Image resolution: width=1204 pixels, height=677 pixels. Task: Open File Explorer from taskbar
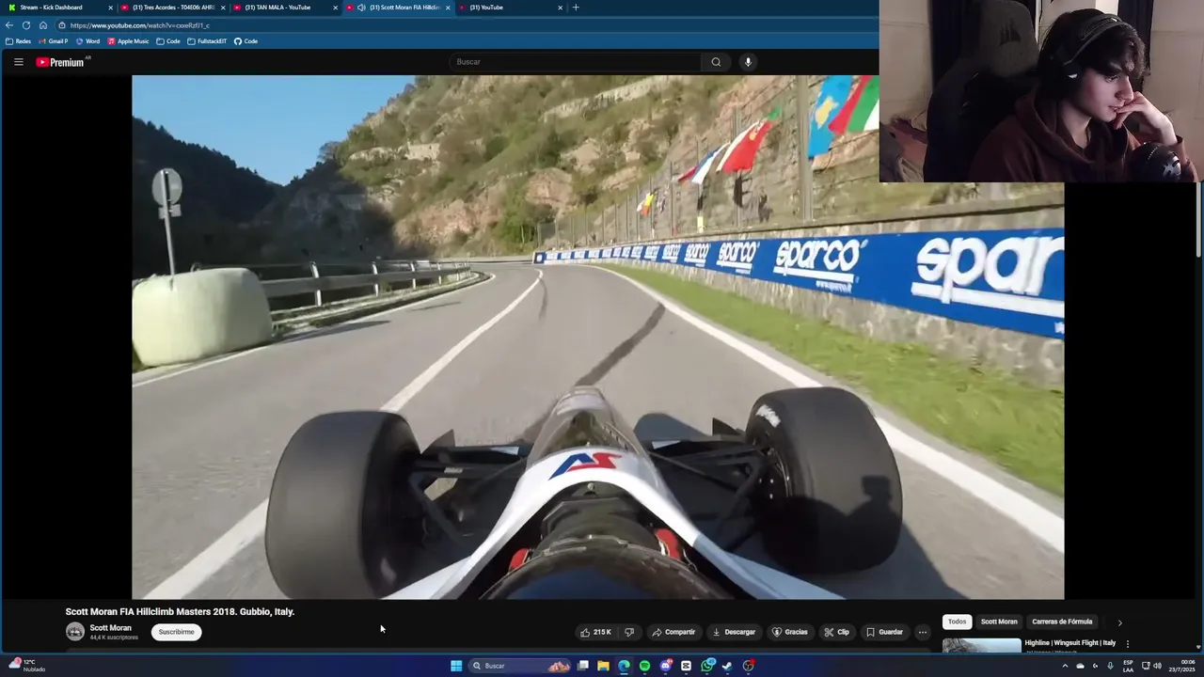click(603, 666)
